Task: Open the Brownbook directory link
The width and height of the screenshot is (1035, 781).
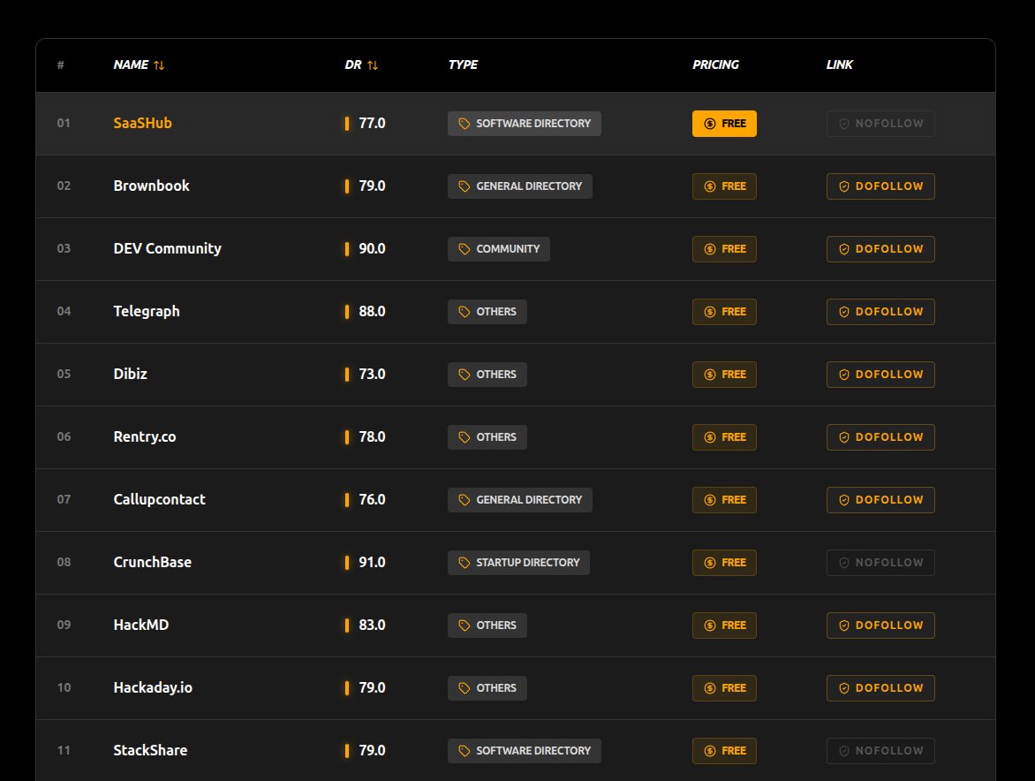Action: [151, 186]
